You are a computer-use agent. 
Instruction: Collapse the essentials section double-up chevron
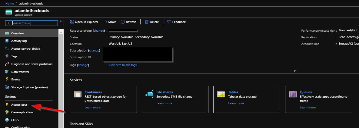(x=295, y=71)
